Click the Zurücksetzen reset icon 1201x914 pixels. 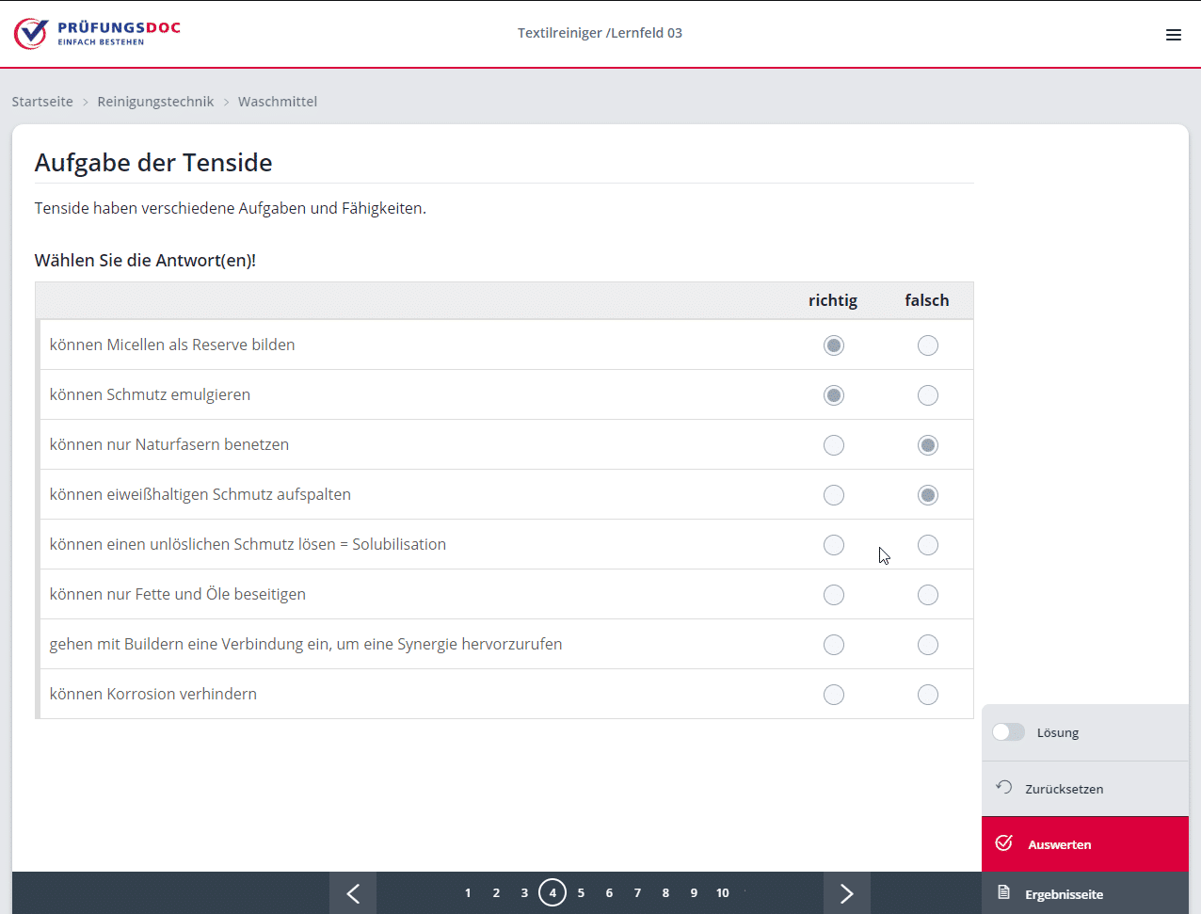tap(1004, 788)
